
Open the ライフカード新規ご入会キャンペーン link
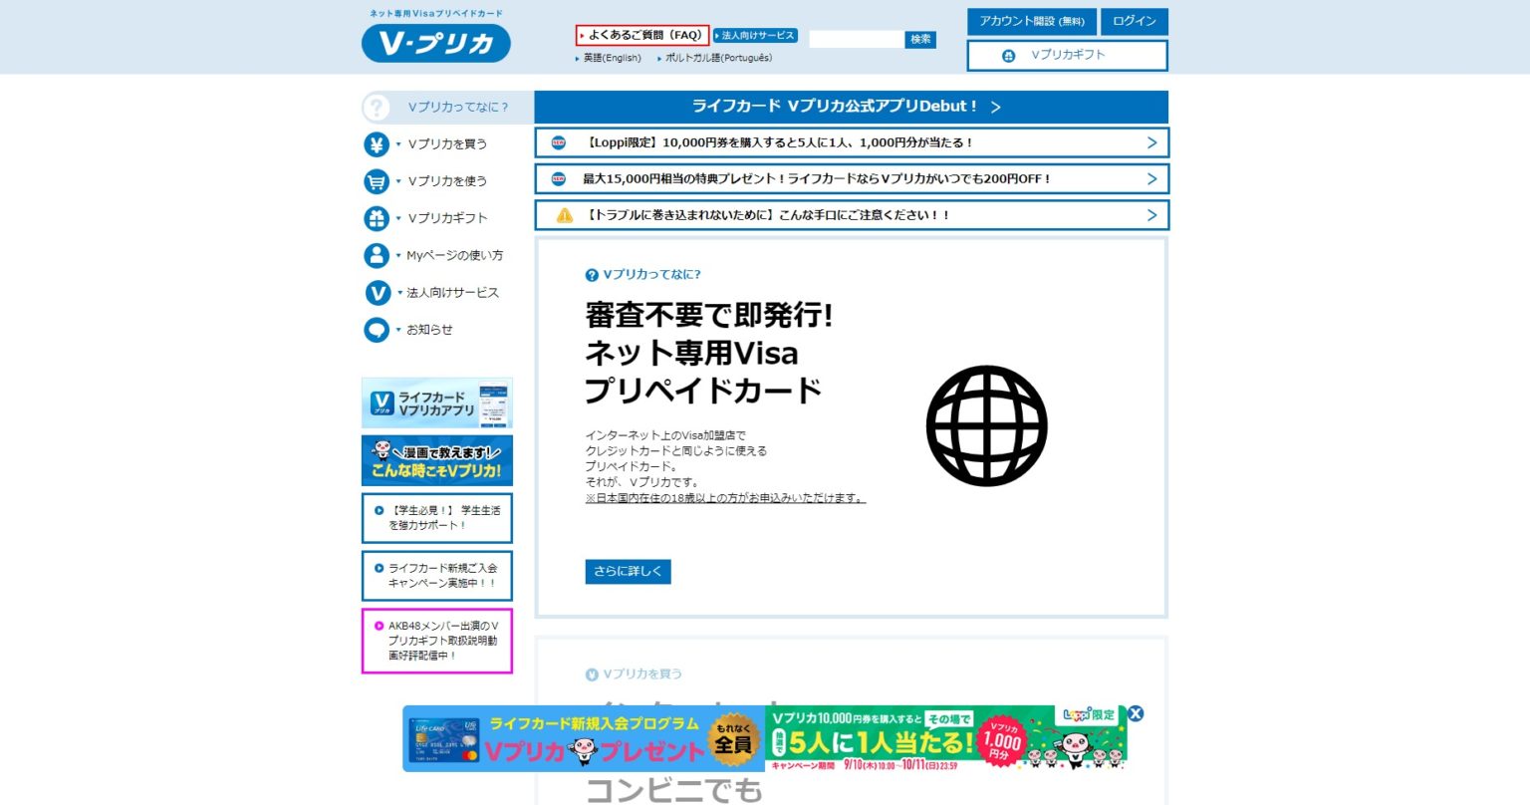click(437, 576)
